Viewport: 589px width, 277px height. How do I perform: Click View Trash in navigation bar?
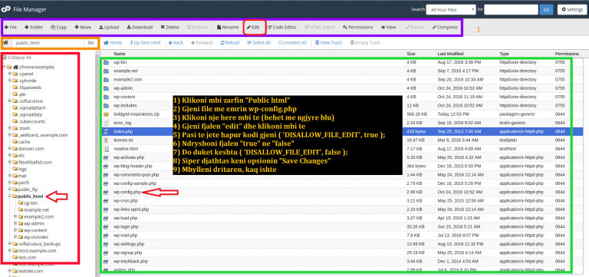coord(328,43)
